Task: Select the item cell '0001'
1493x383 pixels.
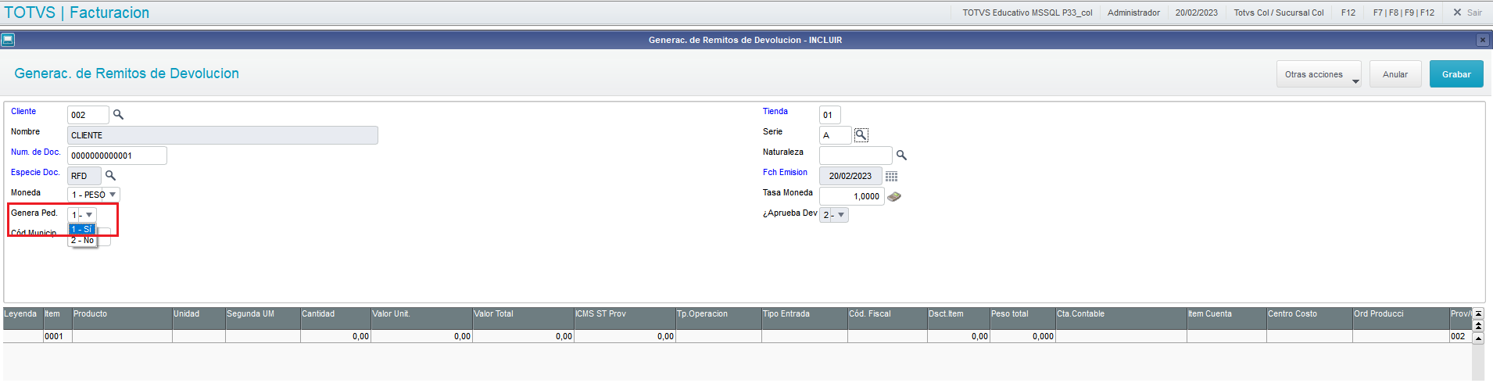Action: pos(57,336)
